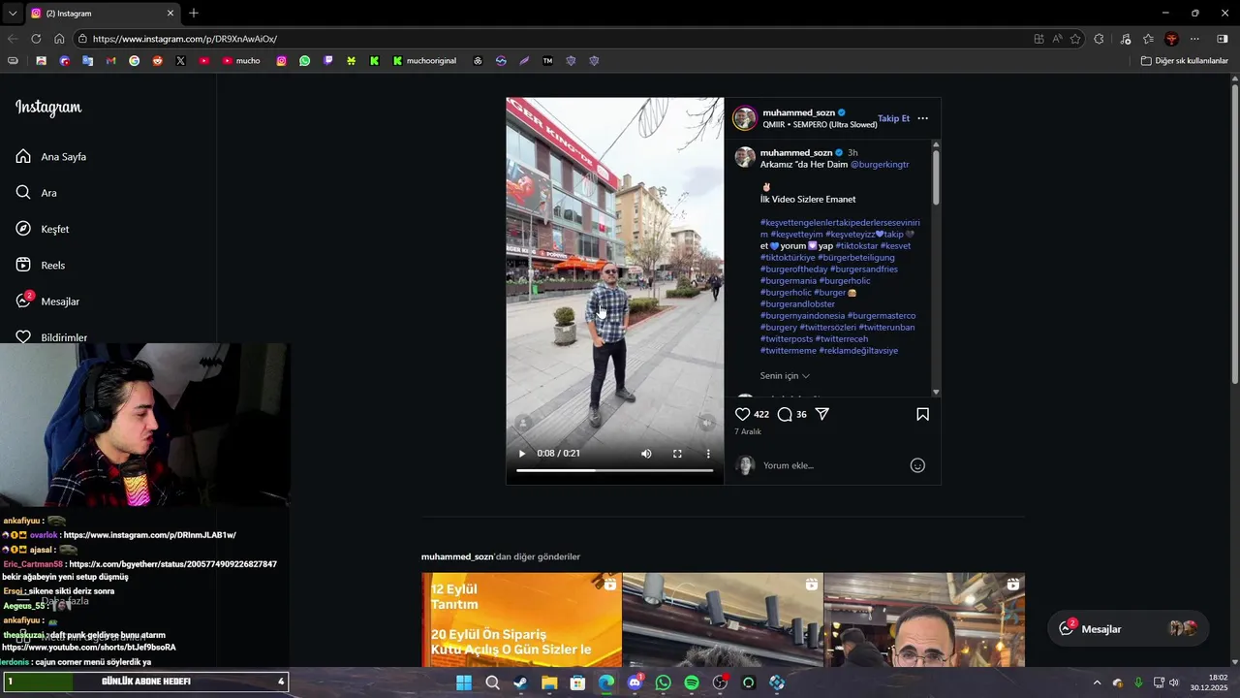The height and width of the screenshot is (698, 1240).
Task: Open Reels from the Instagram sidebar
Action: (x=41, y=265)
